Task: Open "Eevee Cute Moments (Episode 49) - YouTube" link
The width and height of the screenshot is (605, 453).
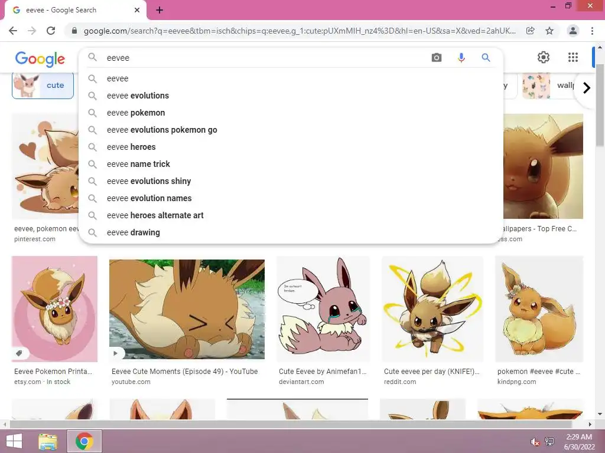Action: (x=184, y=372)
